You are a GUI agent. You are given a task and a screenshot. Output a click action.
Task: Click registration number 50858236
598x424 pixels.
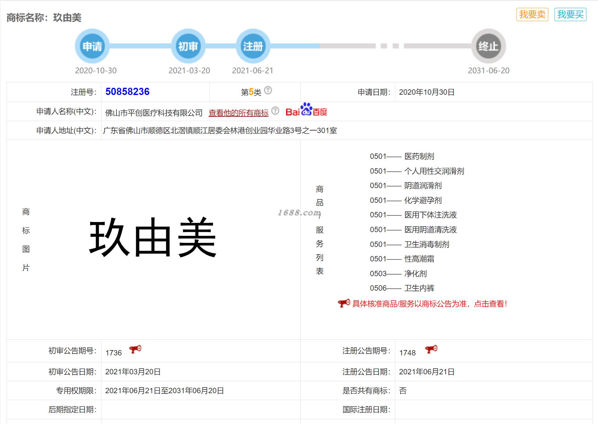tap(127, 92)
